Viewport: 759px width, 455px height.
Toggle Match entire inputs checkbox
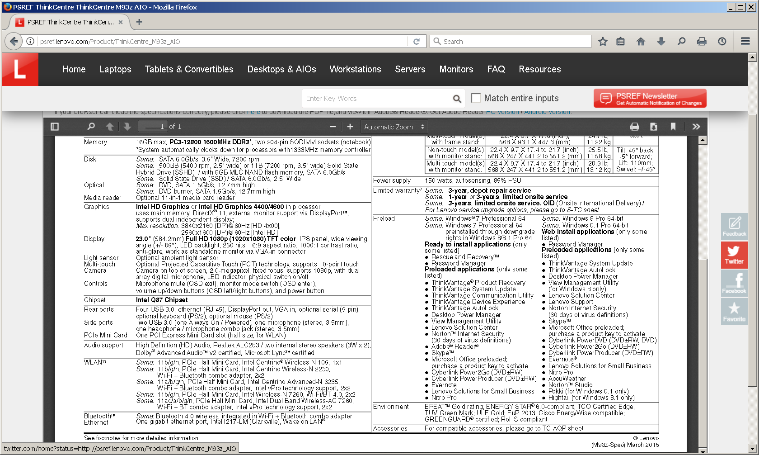476,98
